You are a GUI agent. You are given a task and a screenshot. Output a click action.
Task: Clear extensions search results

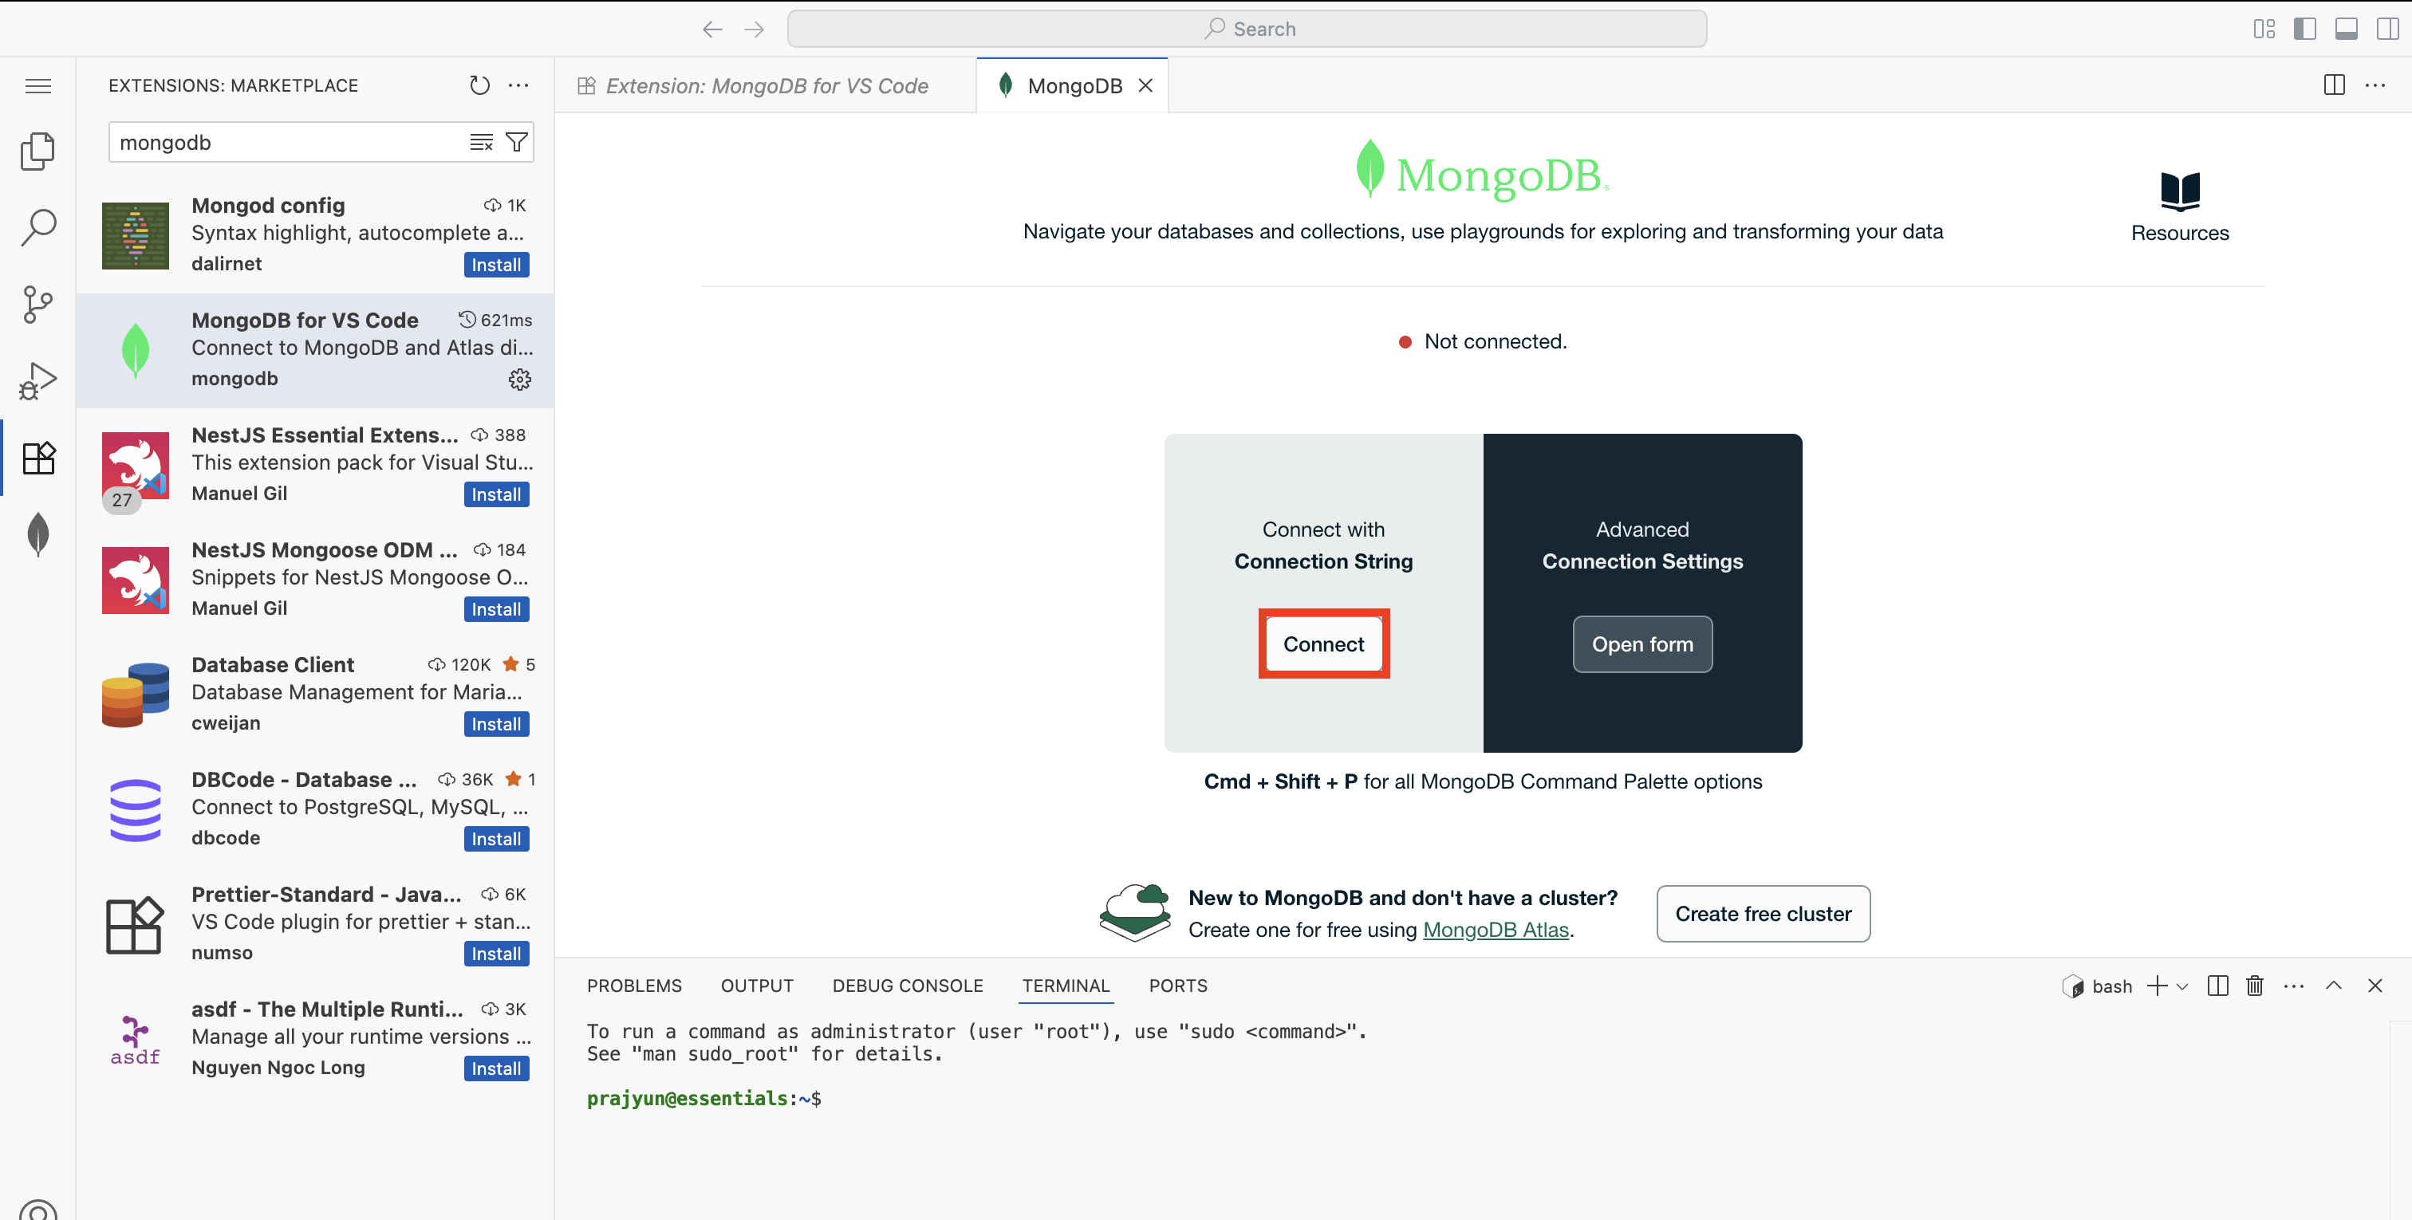point(481,142)
